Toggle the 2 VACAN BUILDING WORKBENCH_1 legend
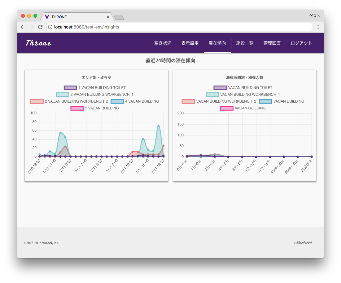The image size is (341, 283). (x=94, y=95)
